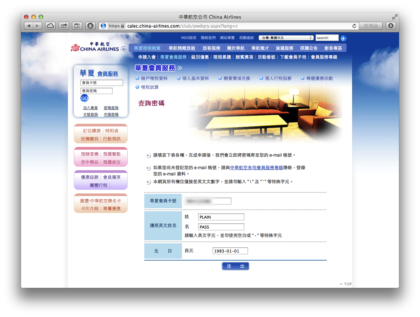This screenshot has width=420, height=317.
Task: Open iCloud tabs cloud icon
Action: (x=50, y=26)
